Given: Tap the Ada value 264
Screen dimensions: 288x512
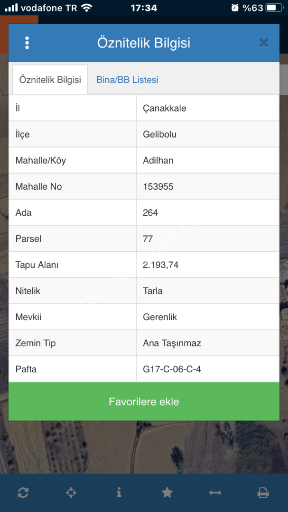Looking at the screenshot, I should pos(150,212).
